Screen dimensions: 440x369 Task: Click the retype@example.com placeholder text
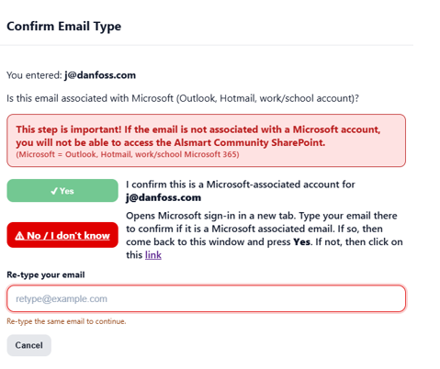click(62, 298)
